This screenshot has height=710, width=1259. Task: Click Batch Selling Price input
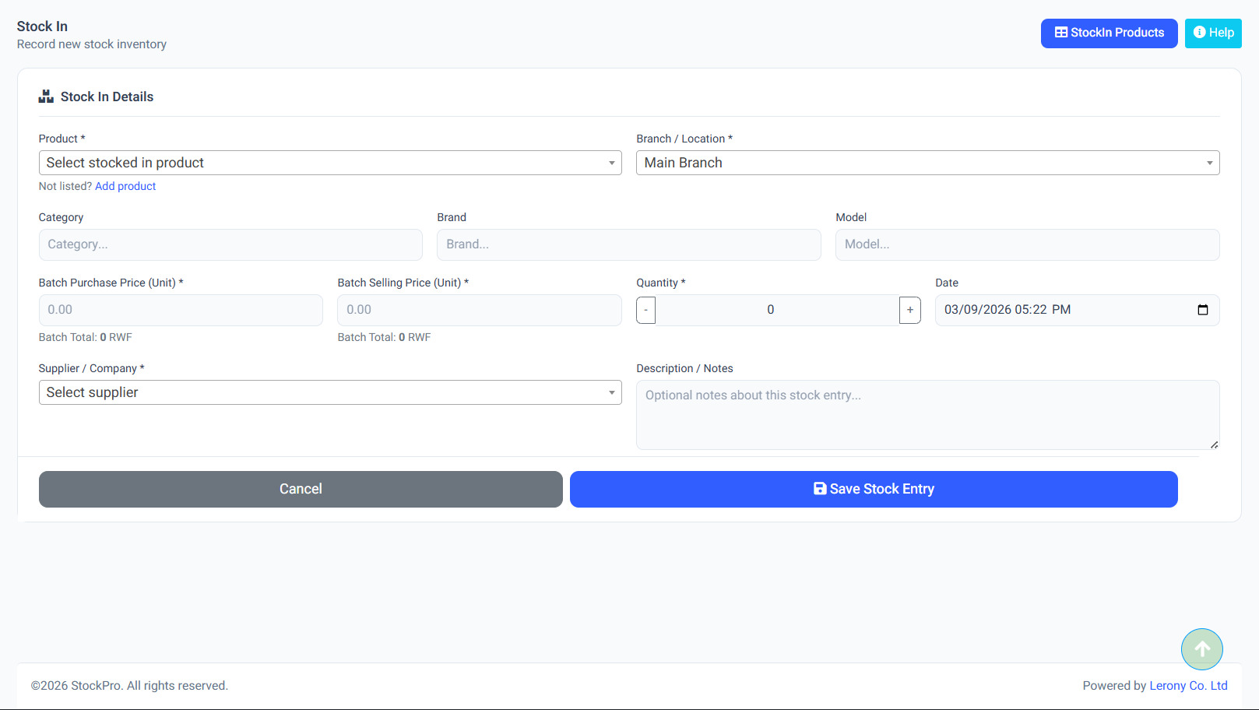[479, 310]
